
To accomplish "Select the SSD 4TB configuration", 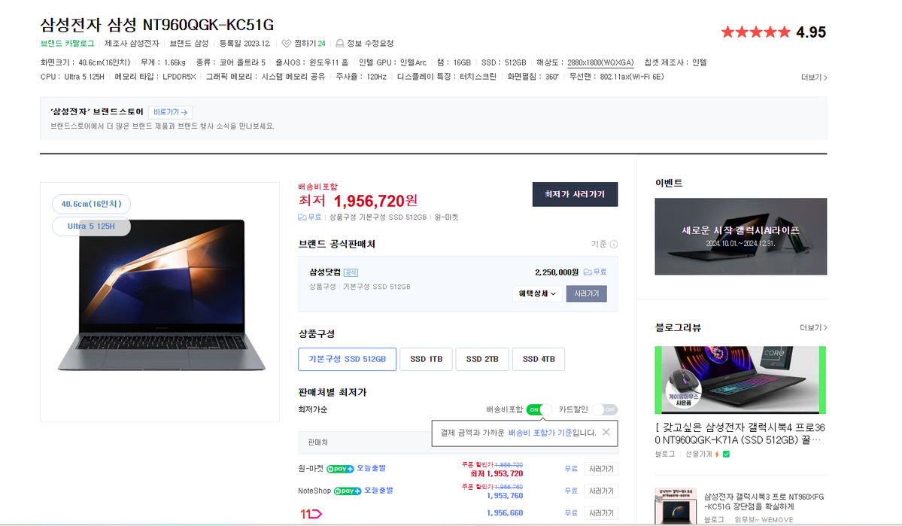I will click(x=539, y=359).
